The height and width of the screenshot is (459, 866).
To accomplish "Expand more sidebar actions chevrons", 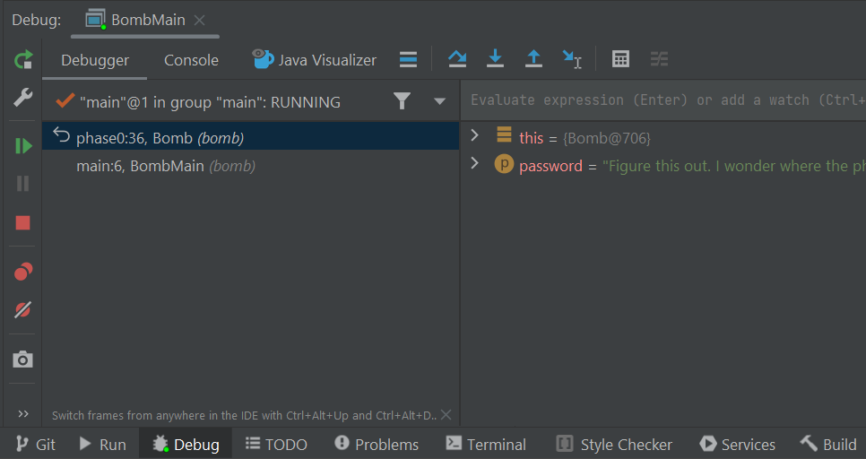I will point(23,413).
